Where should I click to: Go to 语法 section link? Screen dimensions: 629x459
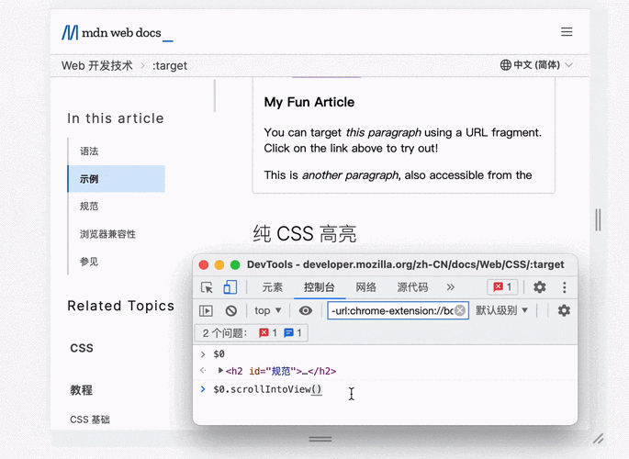89,151
